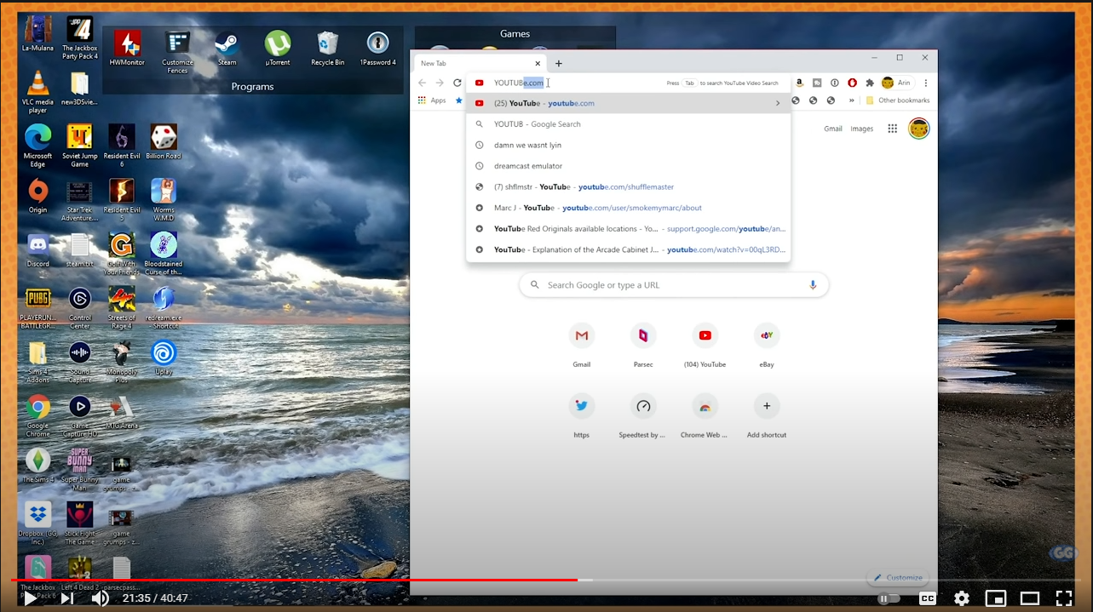1093x612 pixels.
Task: Open Google apps grid
Action: 893,129
